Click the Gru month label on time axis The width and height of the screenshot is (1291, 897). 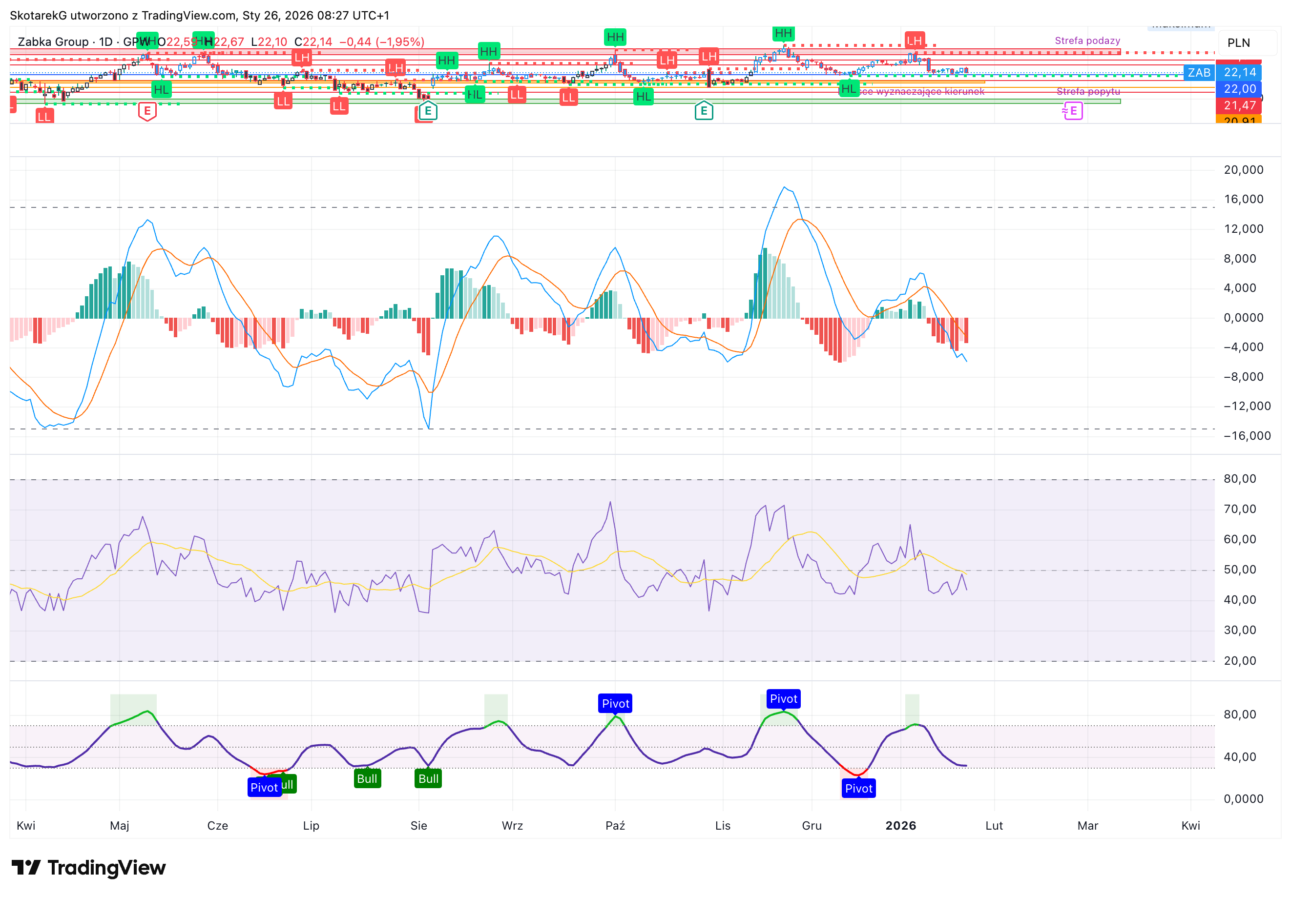[x=812, y=825]
